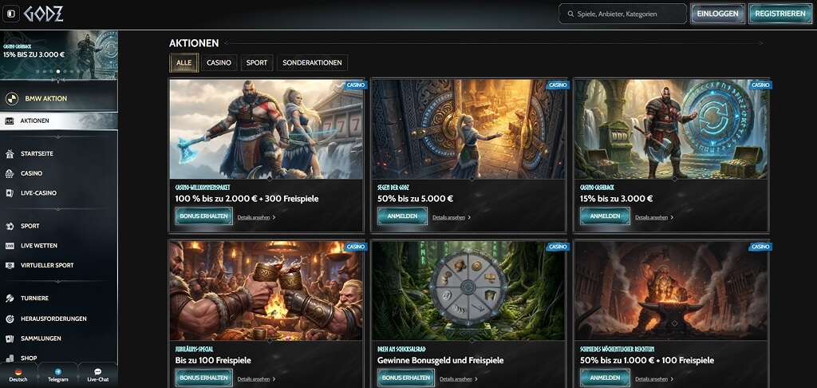
Task: Click ANMELDEN on the Schmiedes Reichtum card
Action: point(605,378)
